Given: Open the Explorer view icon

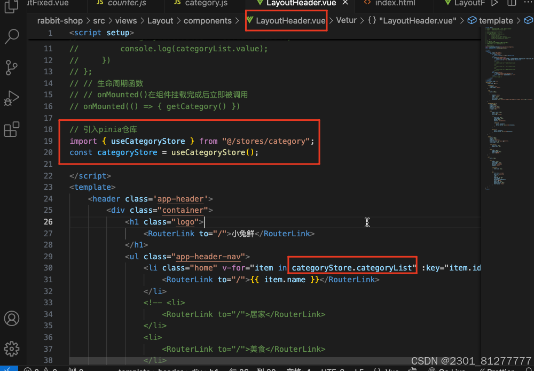Looking at the screenshot, I should point(12,7).
